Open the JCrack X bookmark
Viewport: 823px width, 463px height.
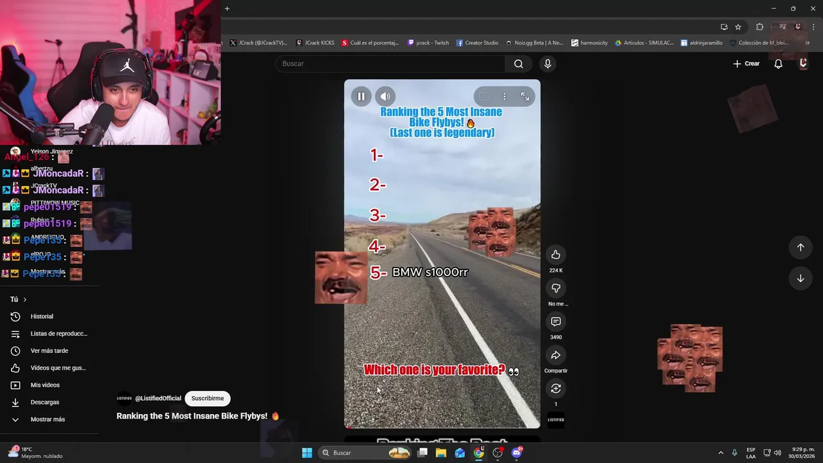258,43
